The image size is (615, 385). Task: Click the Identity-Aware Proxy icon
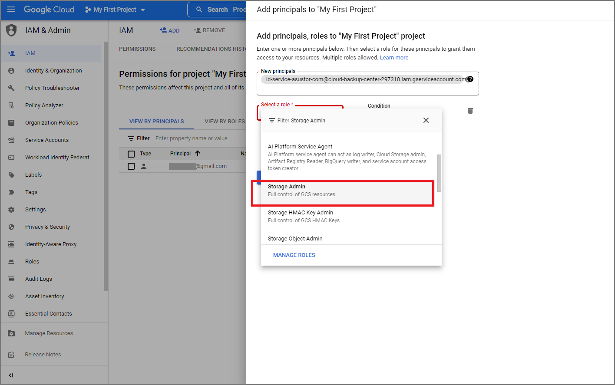pos(11,244)
